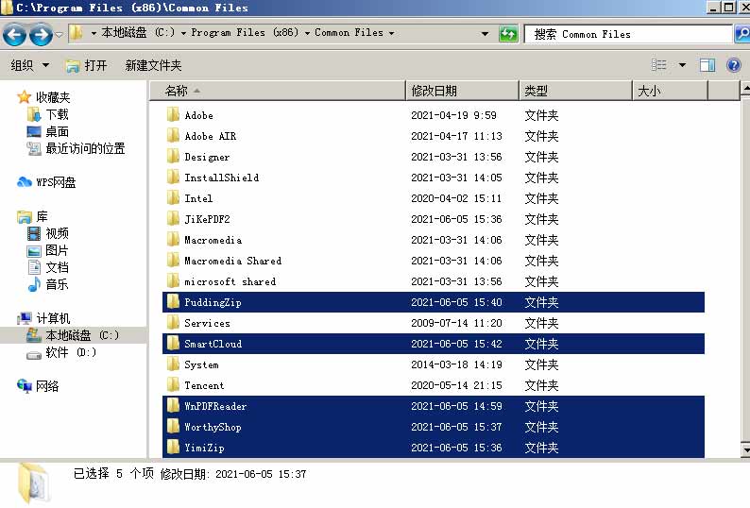Click date 2020-05-14 21:15 cell
Viewport: 750px width, 508px height.
pyautogui.click(x=456, y=385)
